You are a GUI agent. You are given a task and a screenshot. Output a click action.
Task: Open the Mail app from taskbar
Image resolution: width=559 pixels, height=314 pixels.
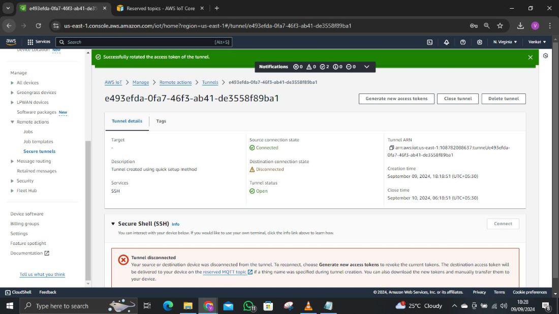pos(228,306)
